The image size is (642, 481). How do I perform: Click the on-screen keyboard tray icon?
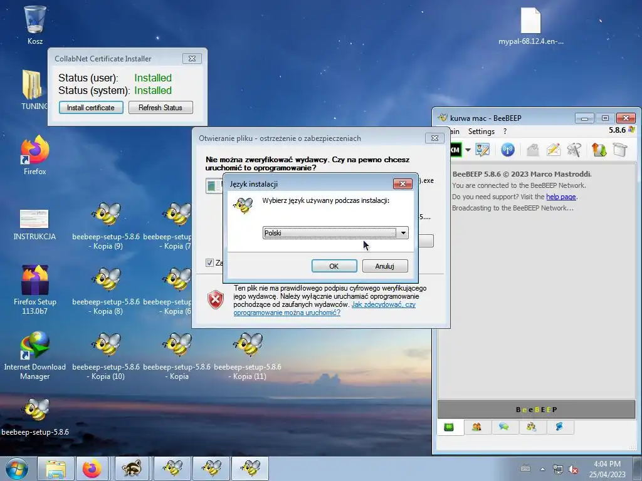pos(525,468)
